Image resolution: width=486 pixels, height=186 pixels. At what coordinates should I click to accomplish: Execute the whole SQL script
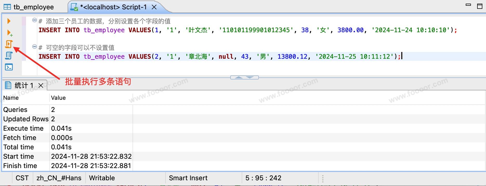point(9,44)
